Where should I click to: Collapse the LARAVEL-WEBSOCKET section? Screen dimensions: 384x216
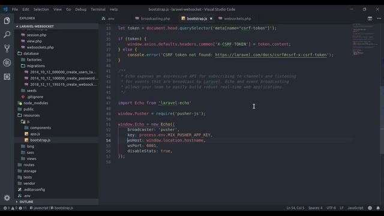click(x=37, y=26)
